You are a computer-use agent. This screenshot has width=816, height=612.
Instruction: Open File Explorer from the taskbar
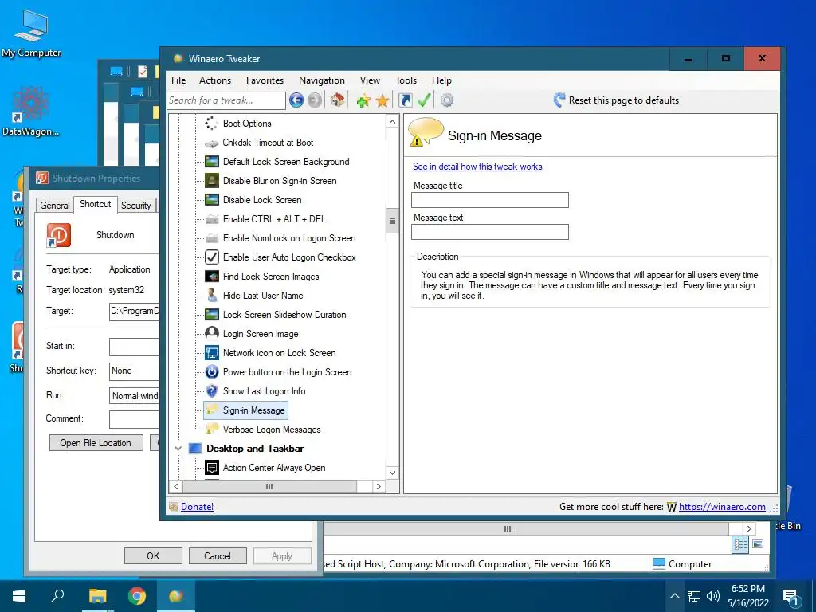pos(97,596)
